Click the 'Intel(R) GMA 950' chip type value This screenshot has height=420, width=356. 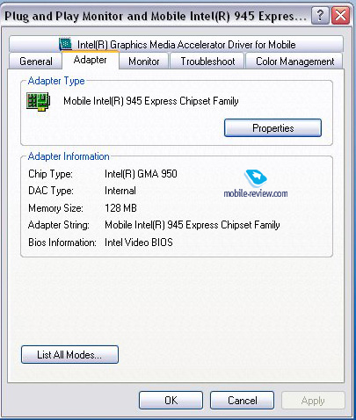pyautogui.click(x=141, y=174)
